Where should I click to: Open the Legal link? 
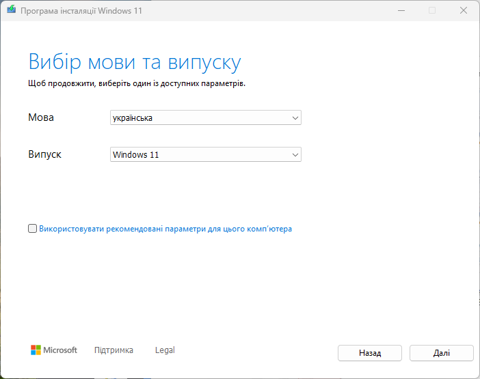165,350
